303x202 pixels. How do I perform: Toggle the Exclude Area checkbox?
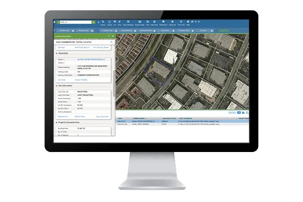pyautogui.click(x=92, y=31)
